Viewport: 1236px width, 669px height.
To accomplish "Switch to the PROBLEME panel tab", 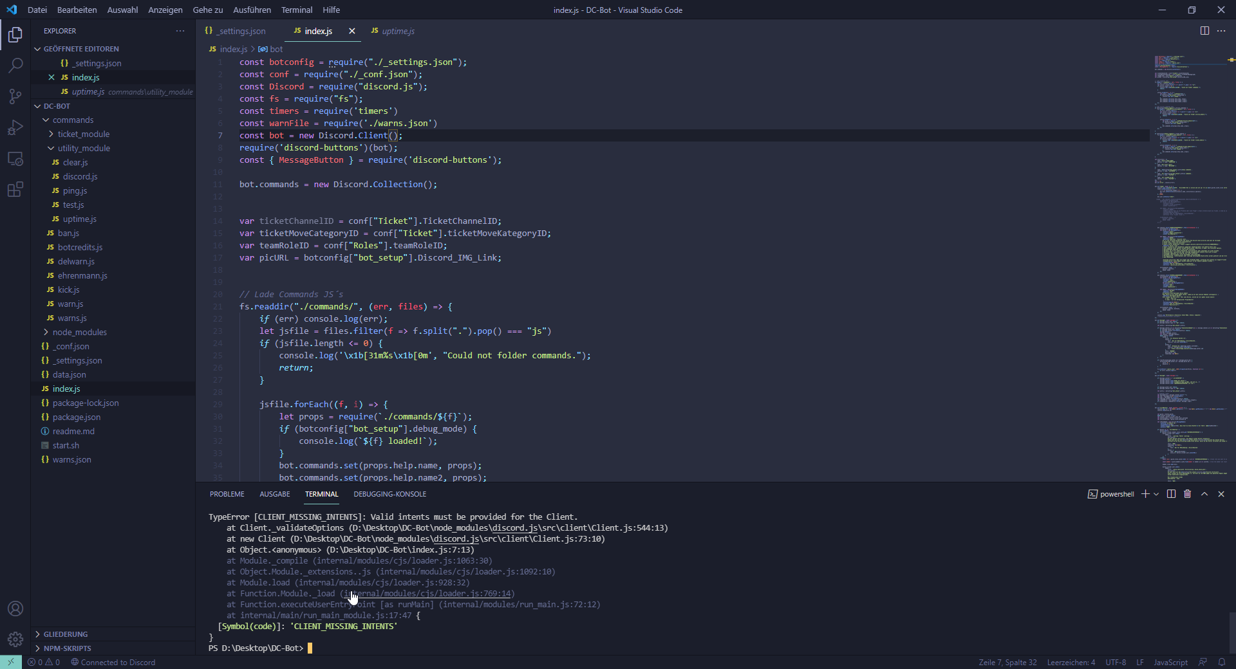I will 227,494.
